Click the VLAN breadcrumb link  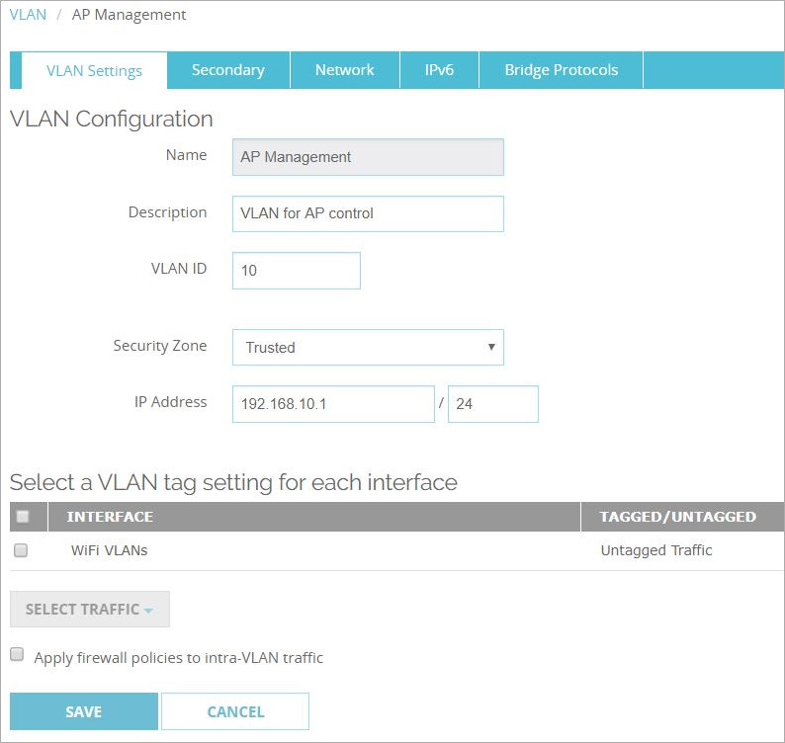pyautogui.click(x=28, y=15)
